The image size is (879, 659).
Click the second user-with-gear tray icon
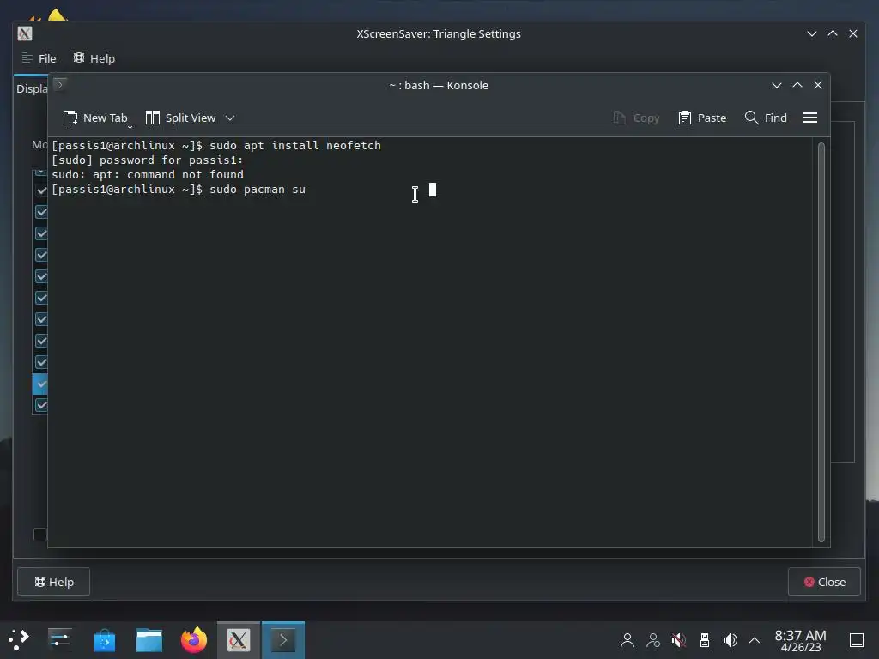point(653,639)
